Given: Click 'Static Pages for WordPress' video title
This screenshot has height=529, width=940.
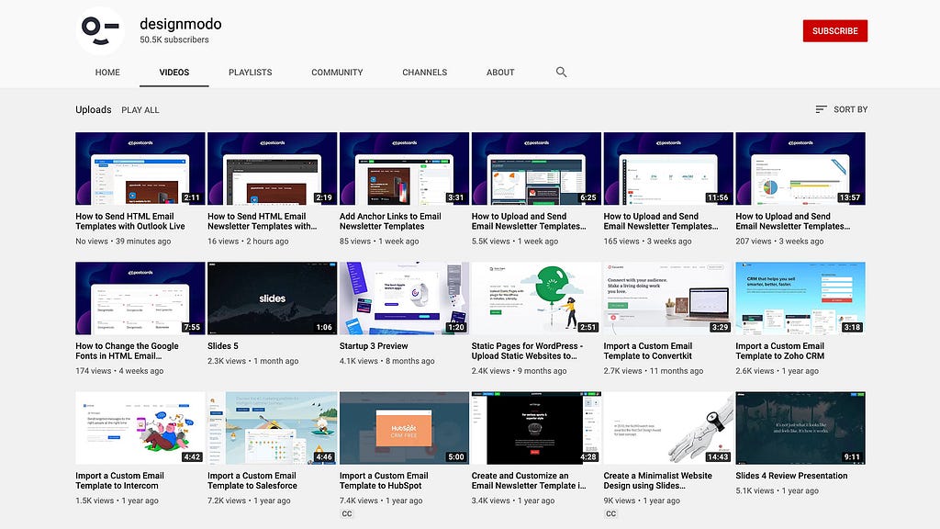Looking at the screenshot, I should pyautogui.click(x=527, y=351).
